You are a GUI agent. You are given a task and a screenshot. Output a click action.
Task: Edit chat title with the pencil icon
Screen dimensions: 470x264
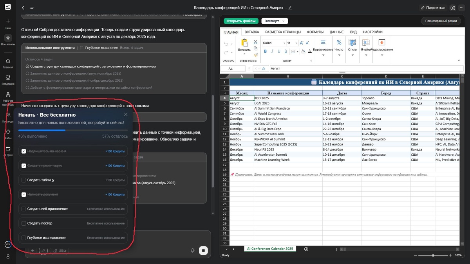[290, 8]
